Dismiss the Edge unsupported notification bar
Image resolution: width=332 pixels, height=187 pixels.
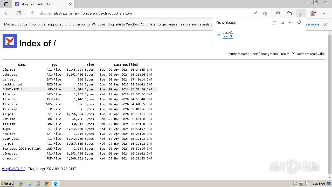click(326, 24)
